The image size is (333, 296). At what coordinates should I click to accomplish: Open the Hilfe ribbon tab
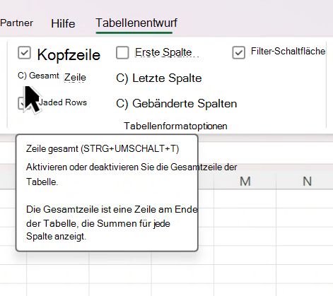pyautogui.click(x=63, y=23)
